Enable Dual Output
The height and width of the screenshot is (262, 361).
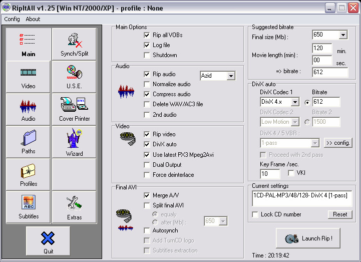click(147, 165)
